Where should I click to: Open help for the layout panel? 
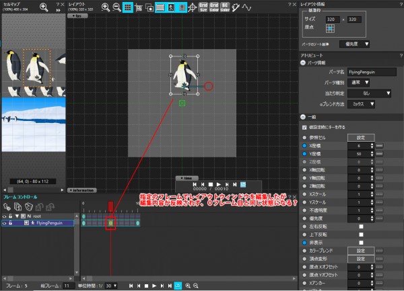click(x=290, y=5)
